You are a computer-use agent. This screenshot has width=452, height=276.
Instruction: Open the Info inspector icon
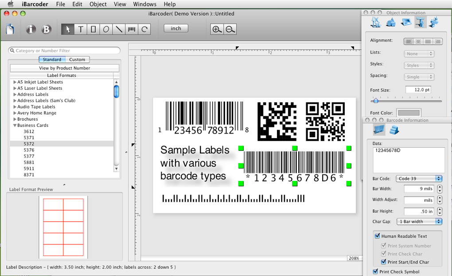tap(31, 29)
